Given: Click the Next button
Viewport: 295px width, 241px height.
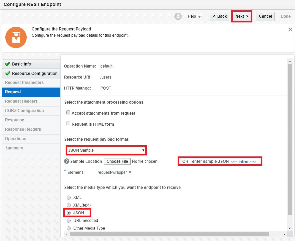Looking at the screenshot, I should (x=241, y=16).
